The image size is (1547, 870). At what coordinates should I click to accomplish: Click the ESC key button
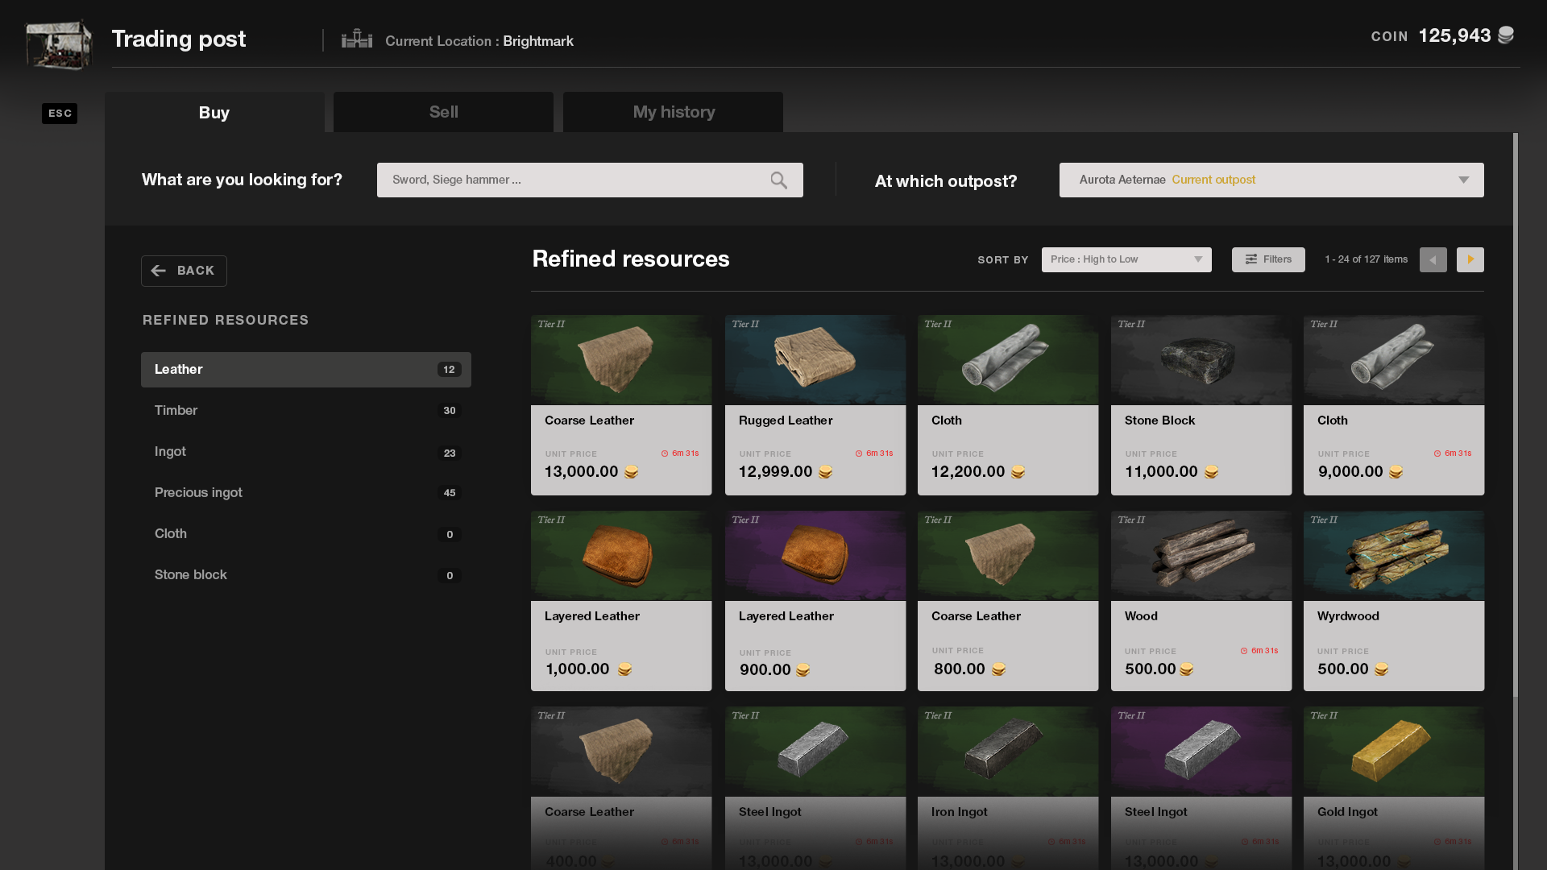(x=60, y=114)
